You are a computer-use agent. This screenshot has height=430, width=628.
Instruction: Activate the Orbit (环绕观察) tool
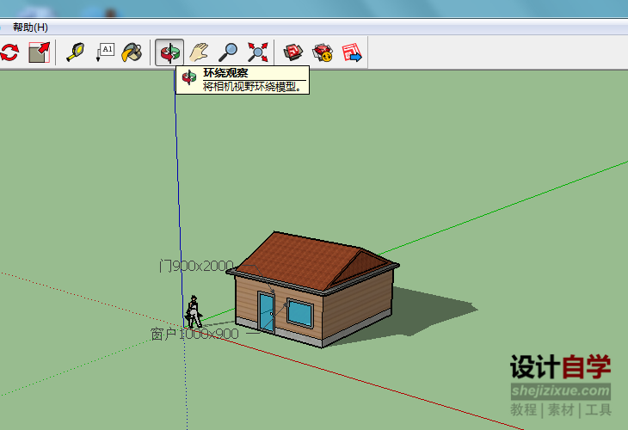pyautogui.click(x=169, y=52)
